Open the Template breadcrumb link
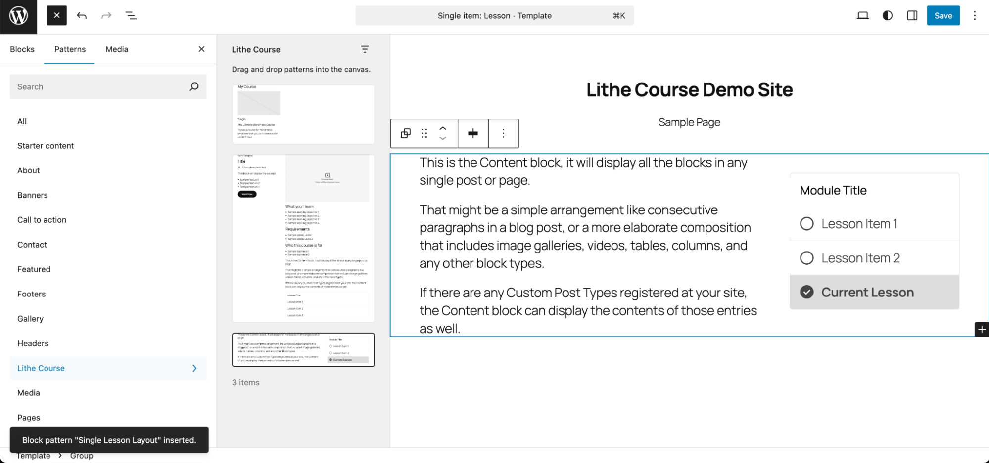The width and height of the screenshot is (989, 463). click(x=33, y=455)
